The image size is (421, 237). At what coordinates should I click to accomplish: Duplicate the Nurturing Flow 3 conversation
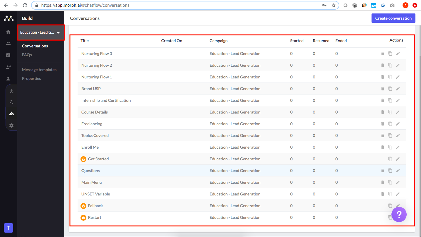coord(390,54)
